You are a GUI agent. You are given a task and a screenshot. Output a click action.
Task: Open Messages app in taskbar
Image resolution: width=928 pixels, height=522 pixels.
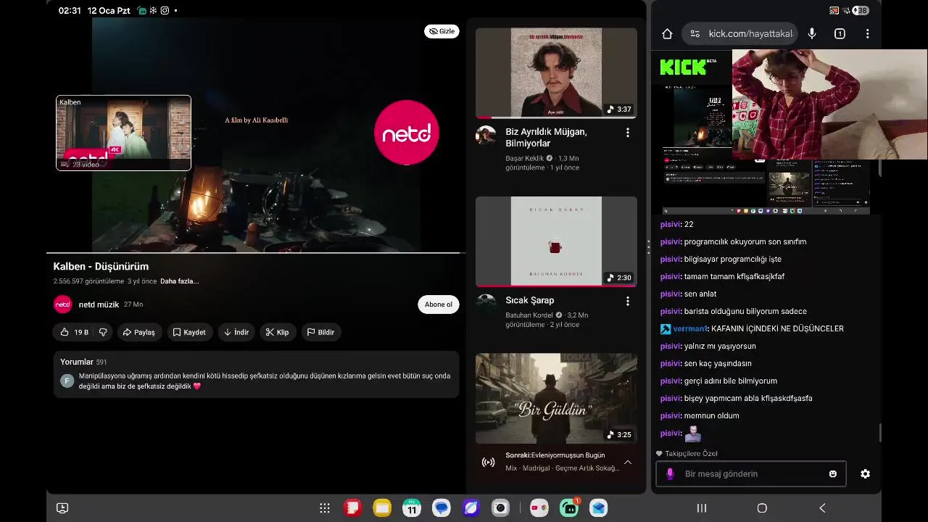(x=442, y=508)
